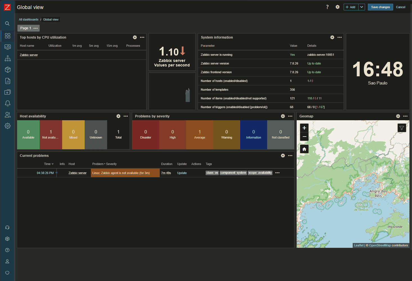
Task: Click the 'component: system' tag
Action: (233, 173)
